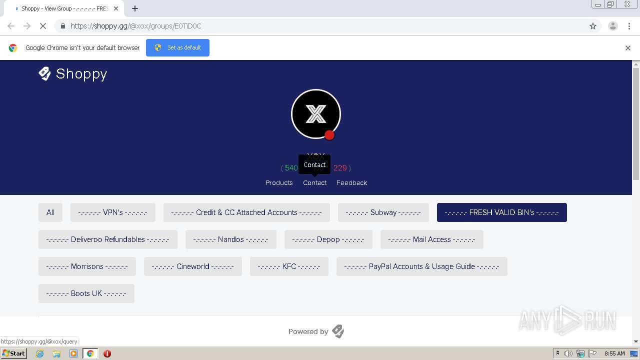The height and width of the screenshot is (360, 640).
Task: Open the Chrome three-dot menu
Action: pyautogui.click(x=629, y=26)
